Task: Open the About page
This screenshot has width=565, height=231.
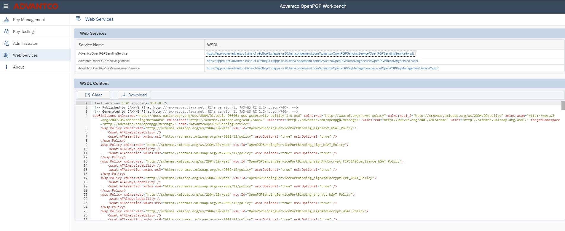Action: pos(18,67)
